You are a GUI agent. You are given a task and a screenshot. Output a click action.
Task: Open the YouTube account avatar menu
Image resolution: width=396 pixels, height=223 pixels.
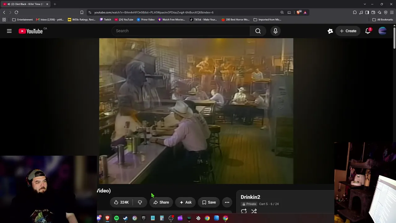382,31
